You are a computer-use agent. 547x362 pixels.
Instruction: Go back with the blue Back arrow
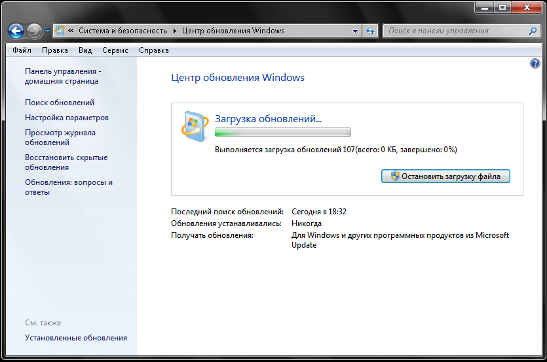click(16, 31)
